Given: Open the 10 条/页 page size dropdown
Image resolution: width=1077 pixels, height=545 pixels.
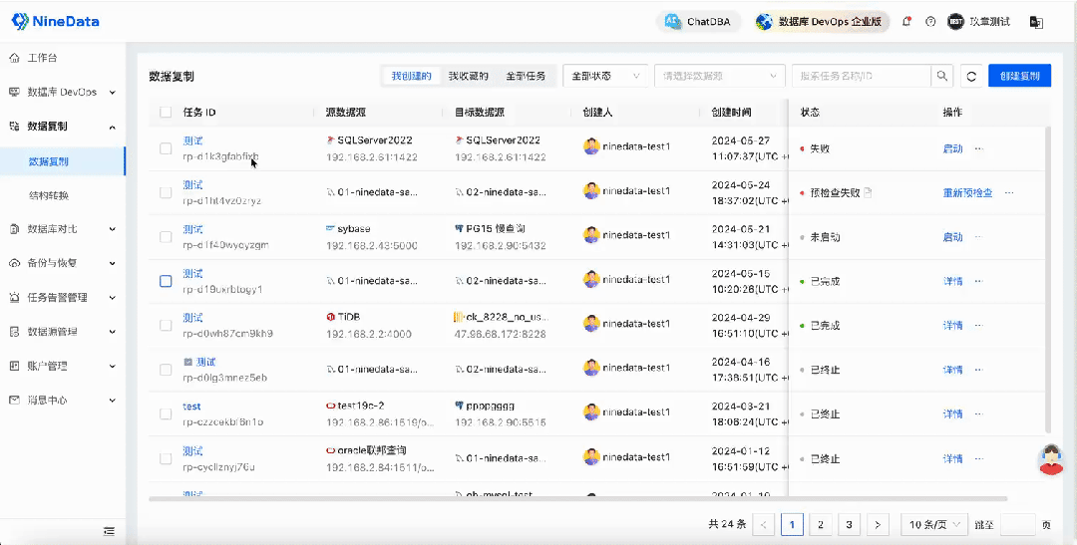Looking at the screenshot, I should 934,524.
